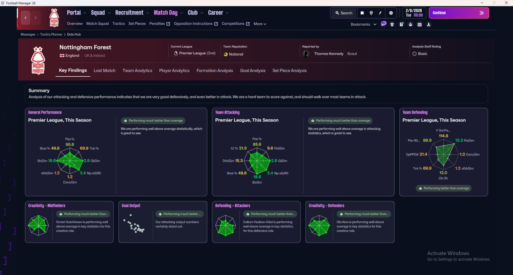Screen dimensions: 513x275
Task: Click the Penalties external link icon
Action: tap(168, 24)
